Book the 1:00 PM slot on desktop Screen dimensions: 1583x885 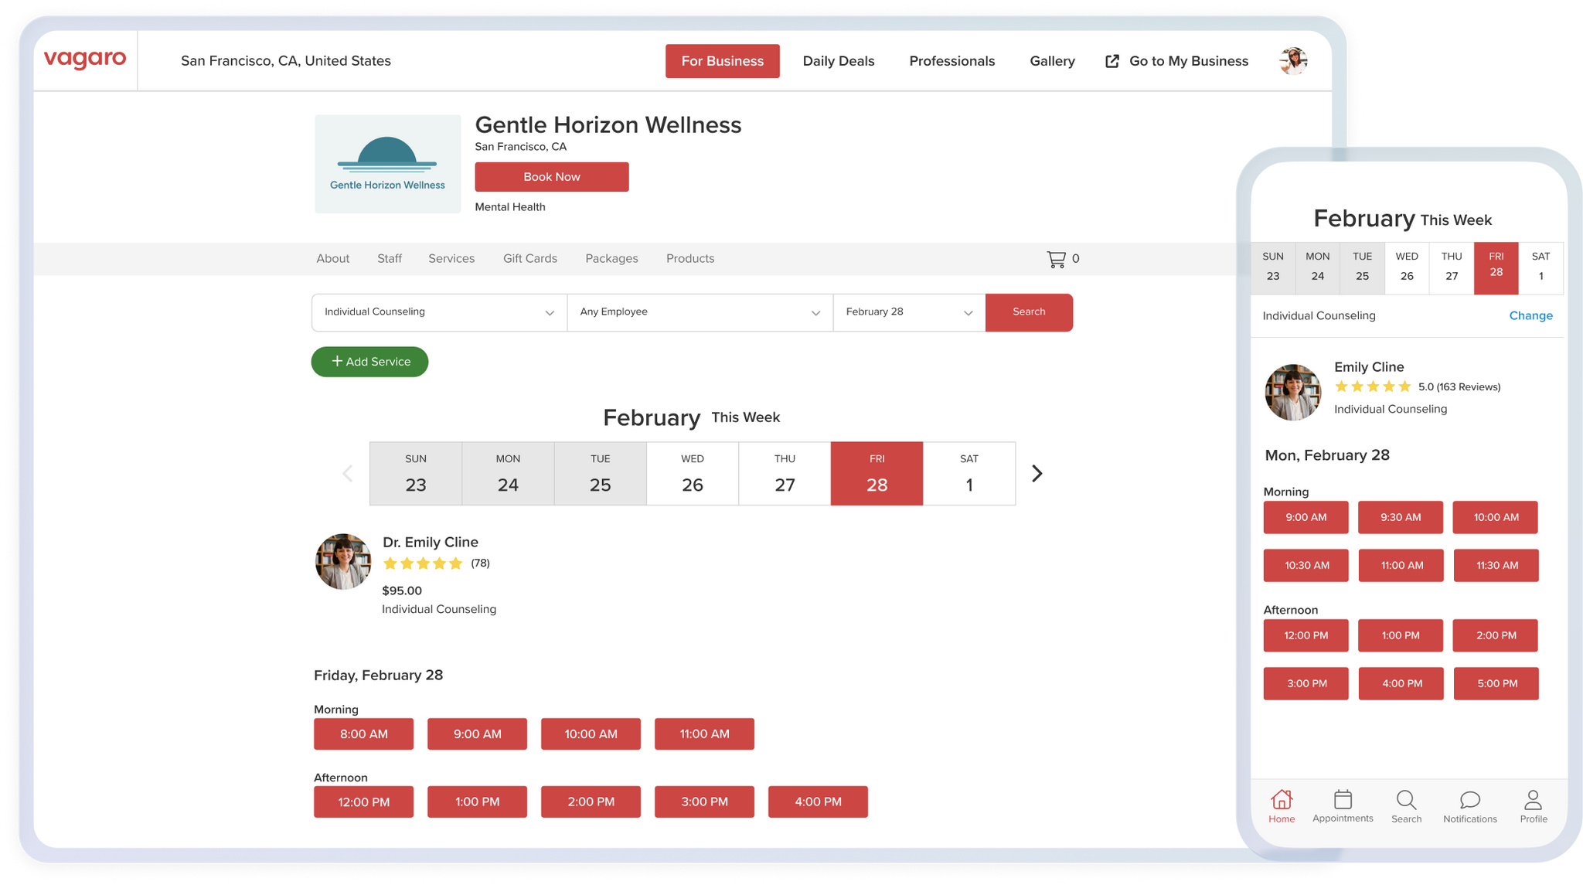pyautogui.click(x=477, y=802)
